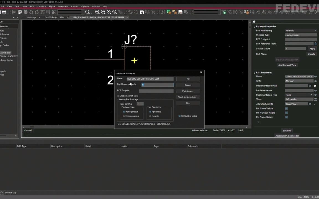Activate the Zoom Out tool
Screen dimensions: 319x199
click(x=103, y=12)
